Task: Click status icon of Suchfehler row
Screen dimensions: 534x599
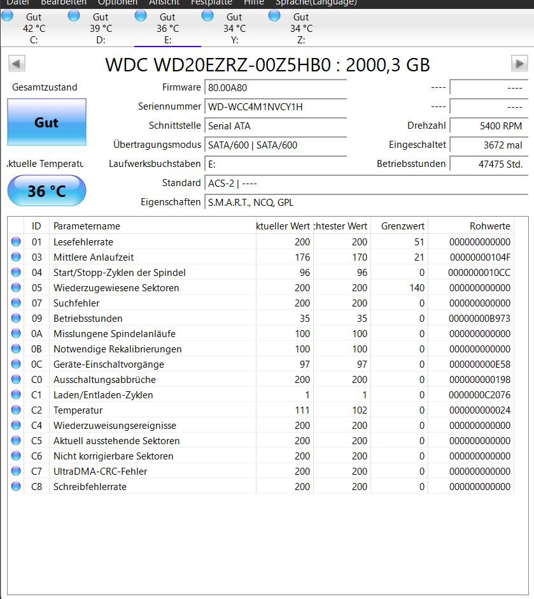Action: (16, 303)
